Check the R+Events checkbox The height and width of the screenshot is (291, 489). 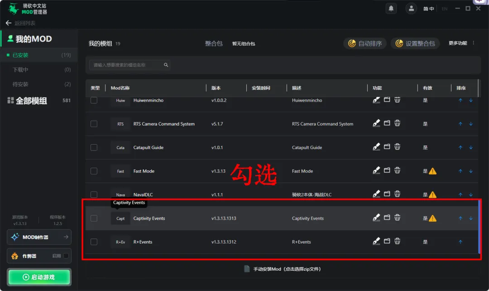coord(94,242)
